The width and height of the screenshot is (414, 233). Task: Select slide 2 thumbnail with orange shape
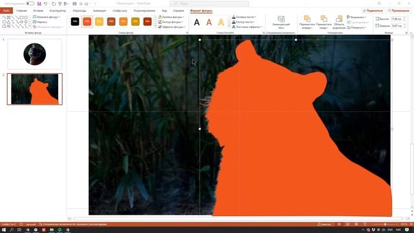click(x=34, y=89)
